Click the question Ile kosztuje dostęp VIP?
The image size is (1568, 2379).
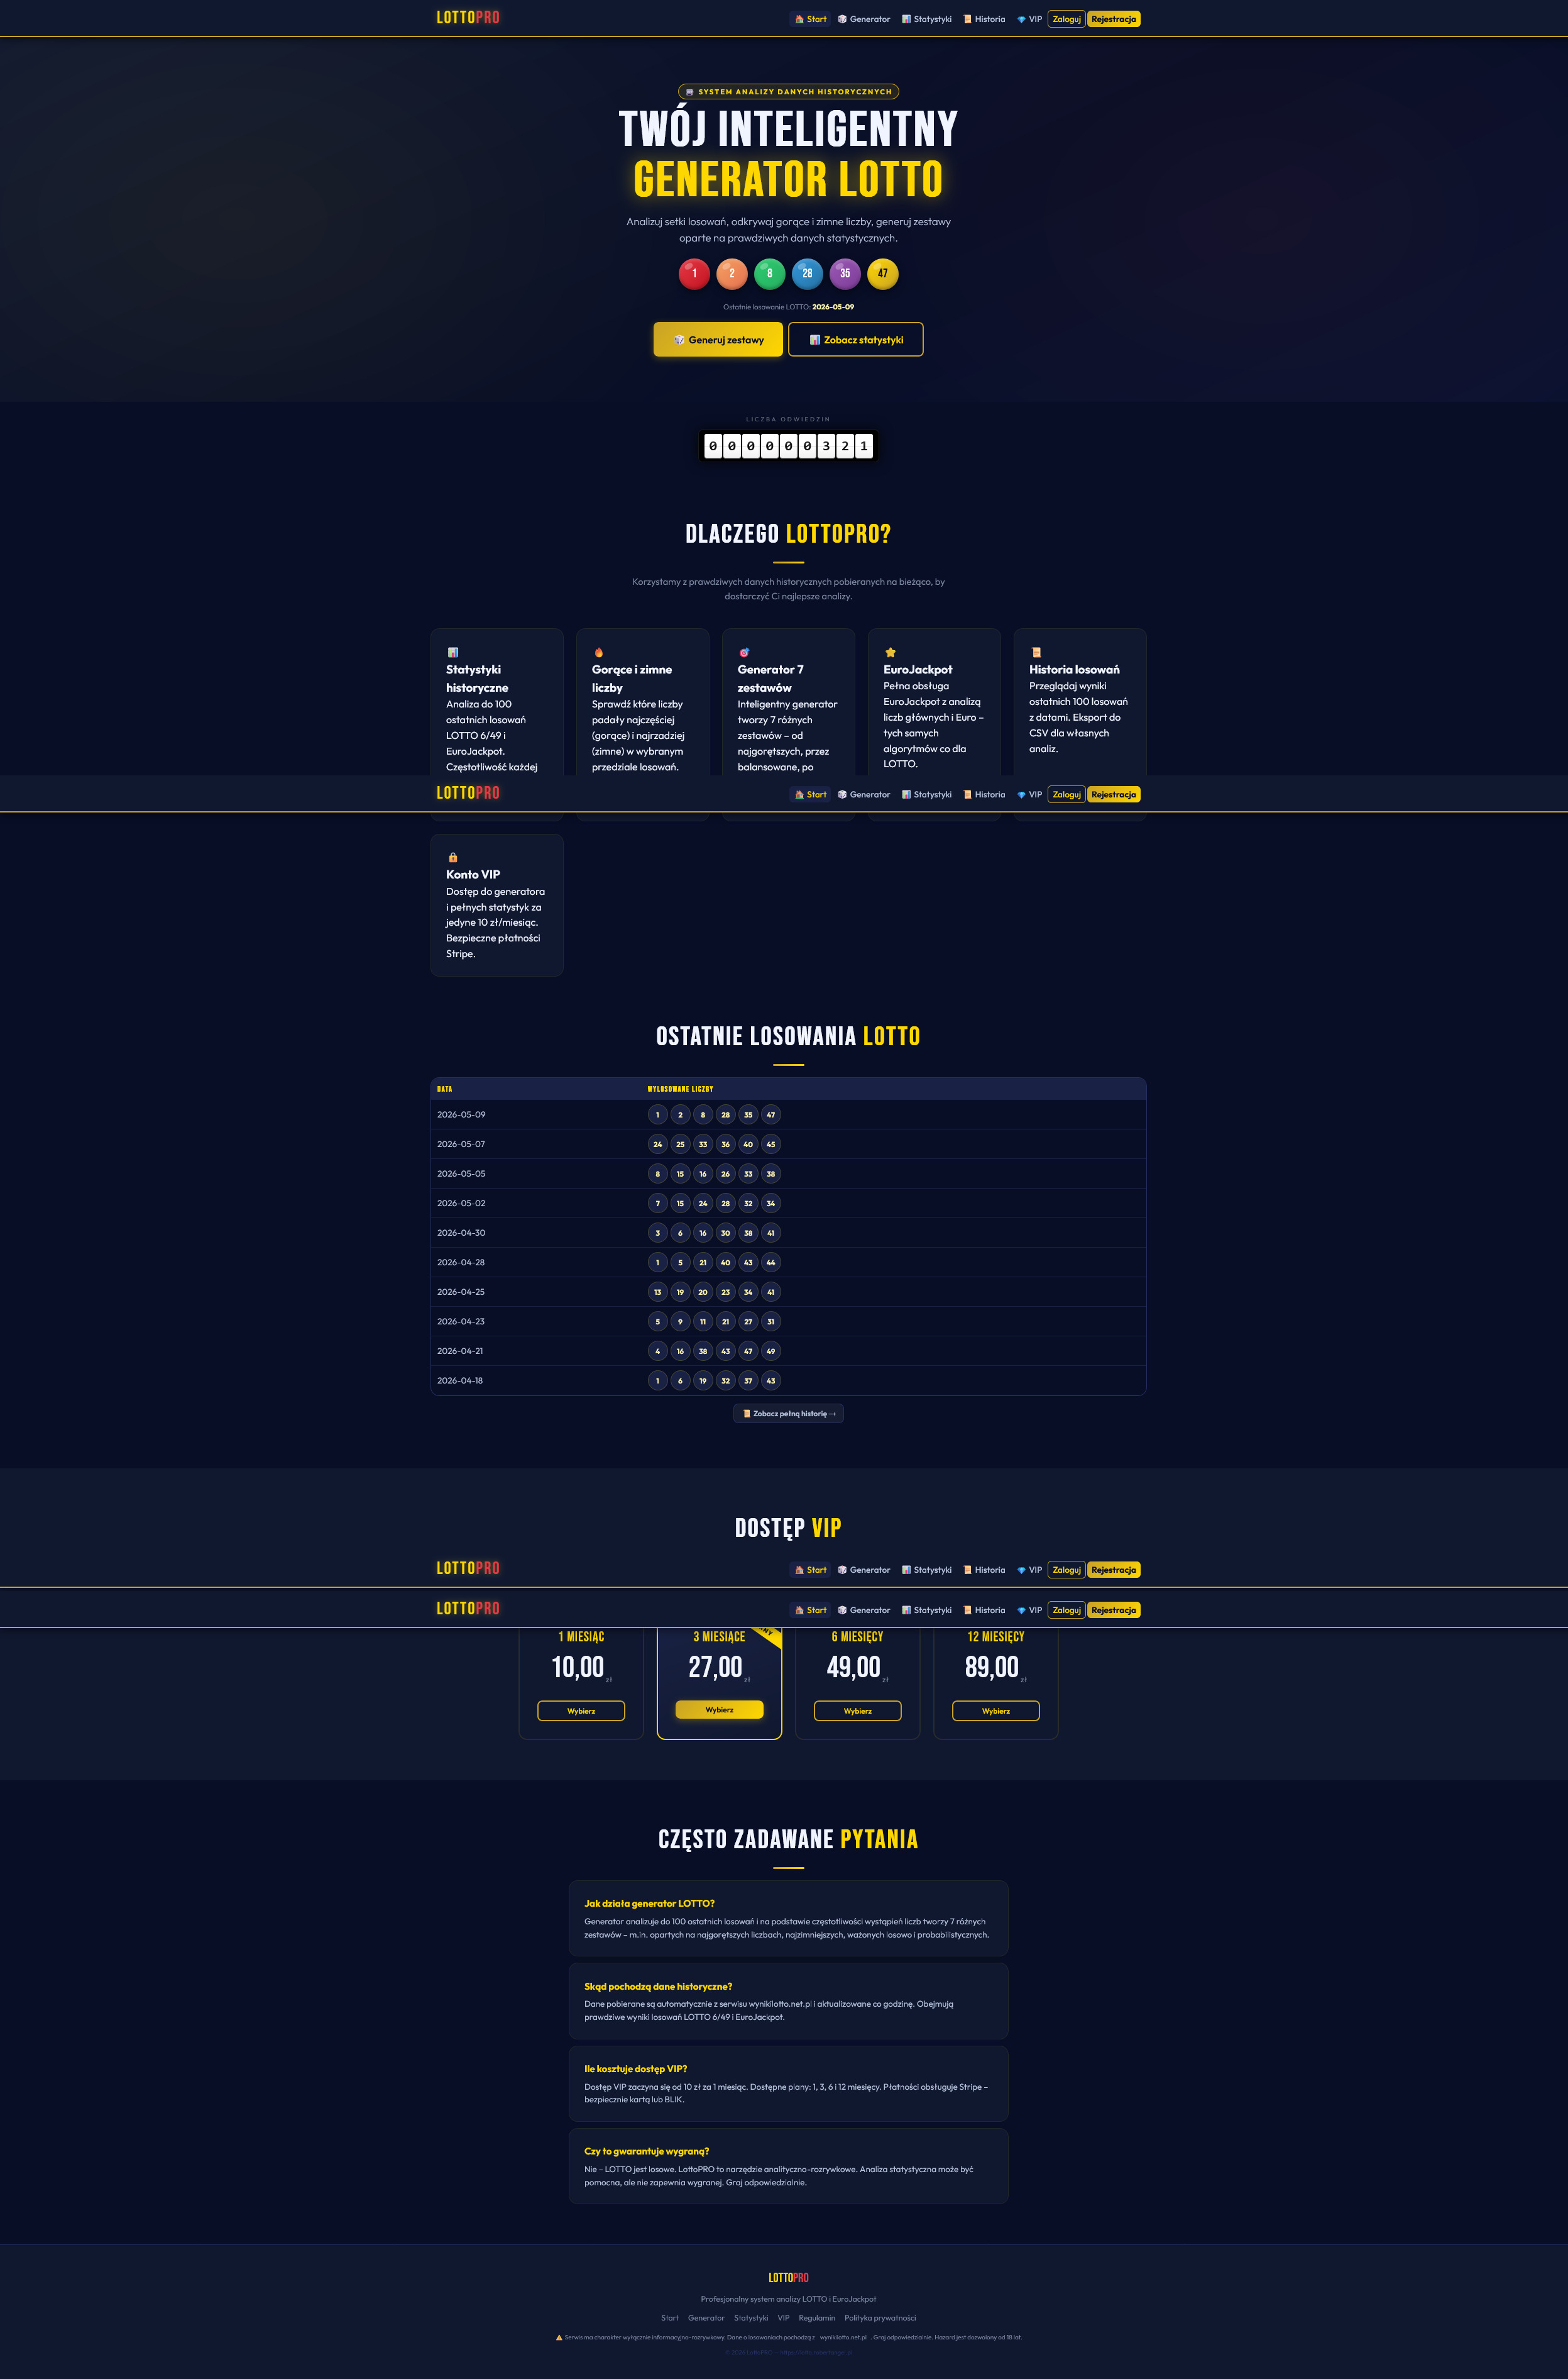[x=636, y=2069]
